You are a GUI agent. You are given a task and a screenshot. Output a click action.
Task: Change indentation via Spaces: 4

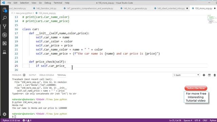[x=188, y=120]
